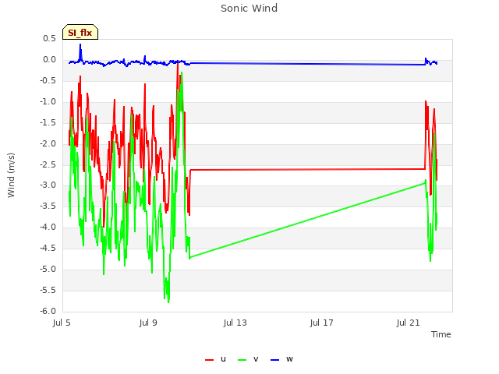Click the green v minimum near -5.8

click(x=168, y=300)
